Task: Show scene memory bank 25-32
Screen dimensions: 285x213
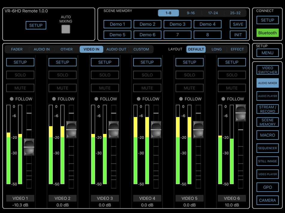Action: click(x=235, y=13)
